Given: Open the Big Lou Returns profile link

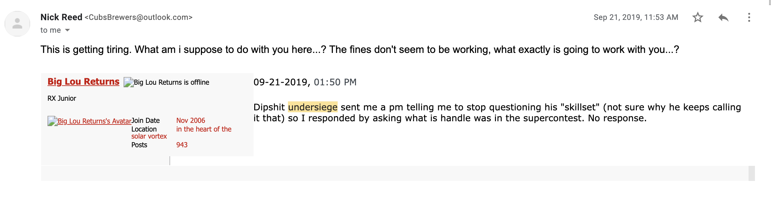Looking at the screenshot, I should tap(83, 81).
